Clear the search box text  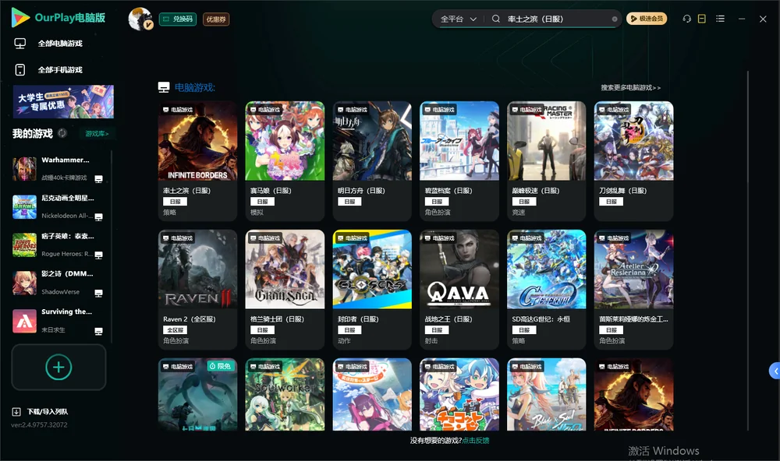pos(615,19)
